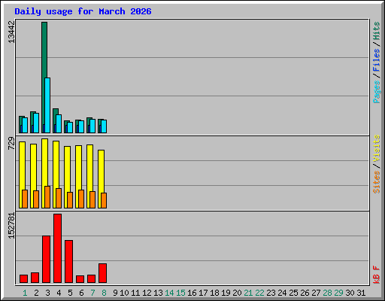Image resolution: width=385 pixels, height=301 pixels.
Task: Click the green day label 14
Action: click(169, 293)
